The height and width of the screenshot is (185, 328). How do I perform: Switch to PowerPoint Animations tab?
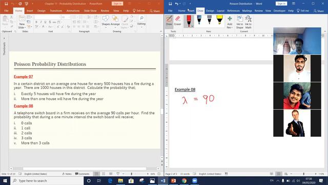[73, 11]
